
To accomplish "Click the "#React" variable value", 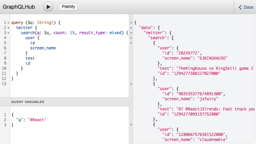I will click(37, 120).
